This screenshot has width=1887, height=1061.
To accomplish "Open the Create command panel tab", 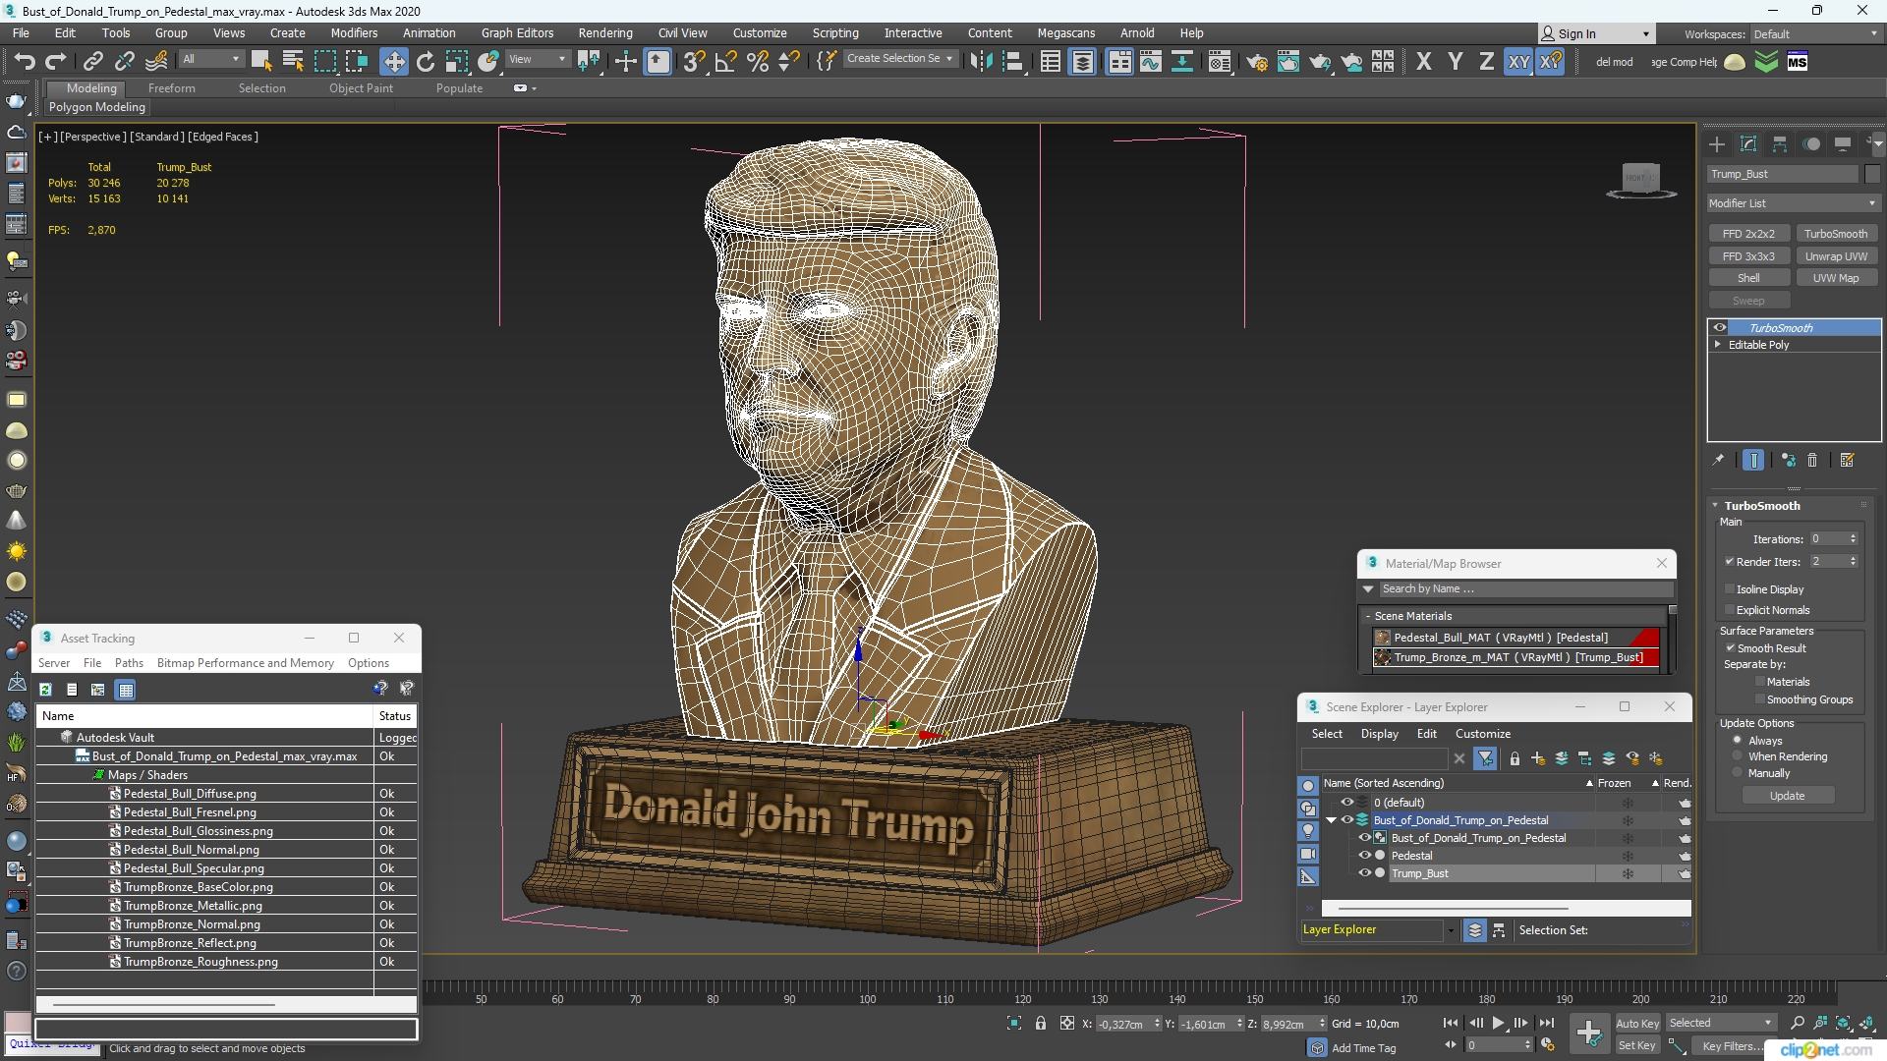I will point(1717,144).
